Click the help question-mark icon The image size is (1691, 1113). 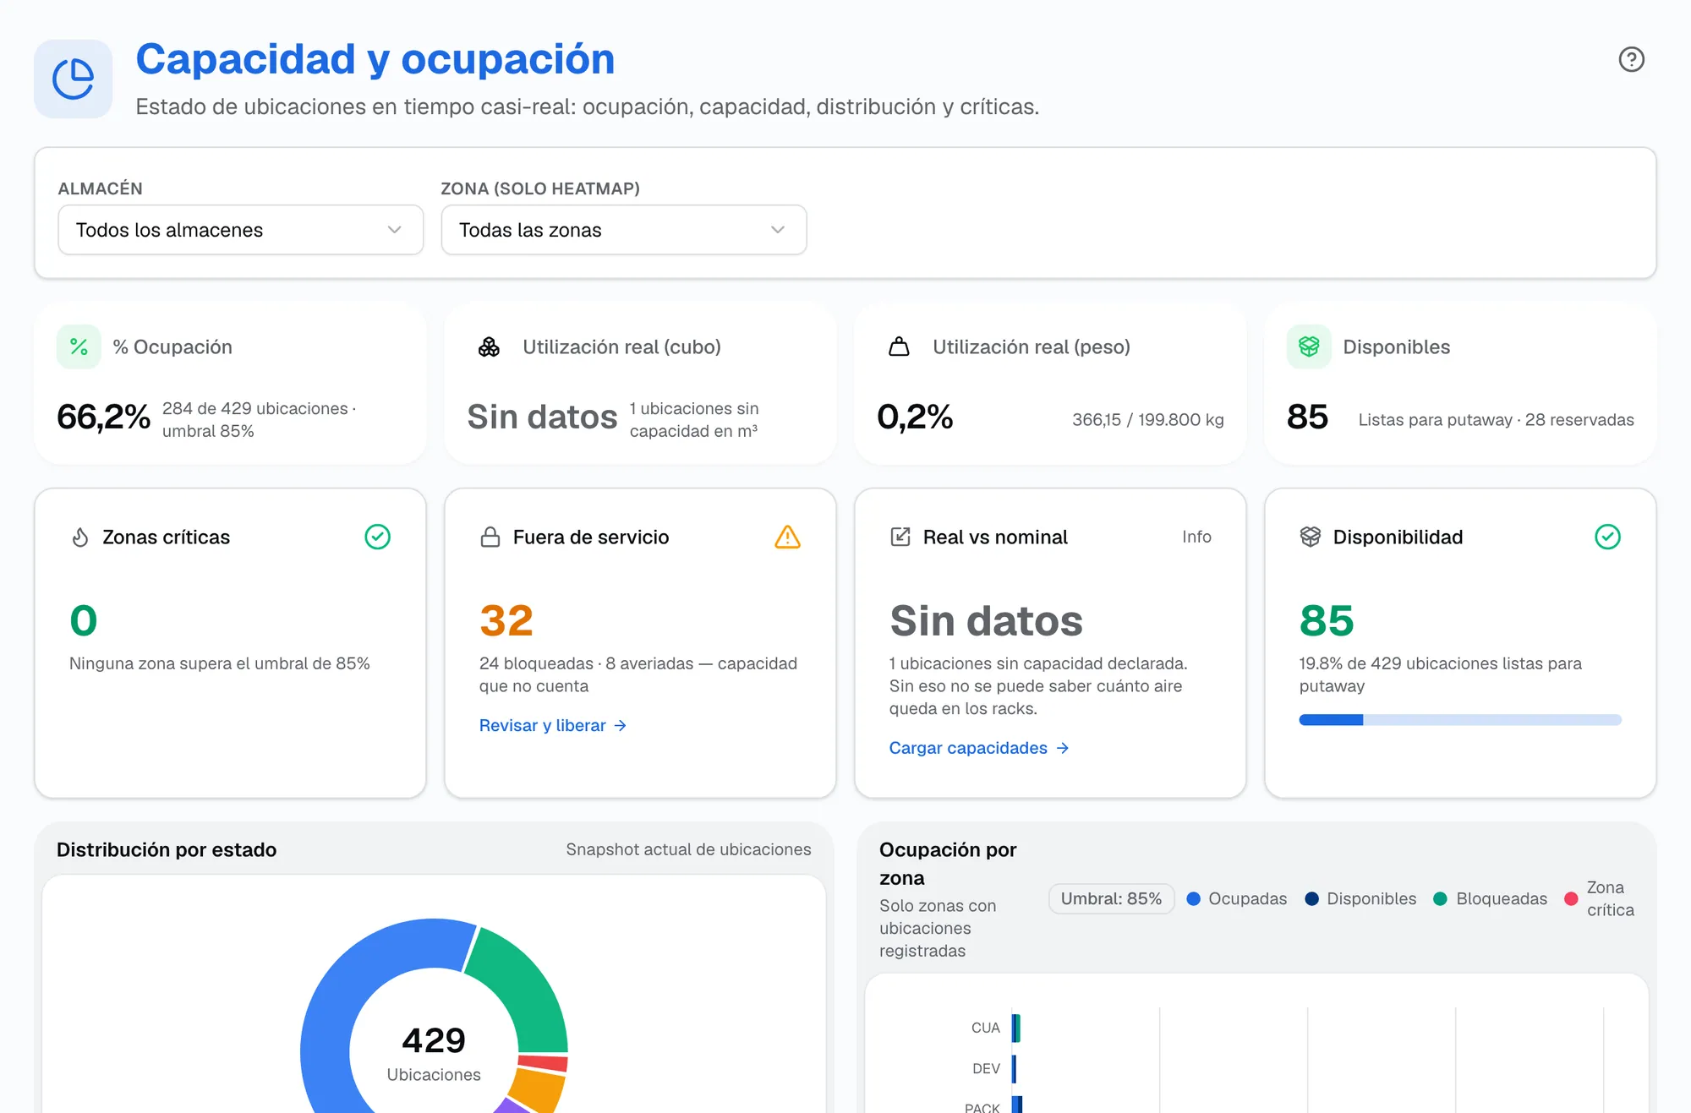(1631, 59)
